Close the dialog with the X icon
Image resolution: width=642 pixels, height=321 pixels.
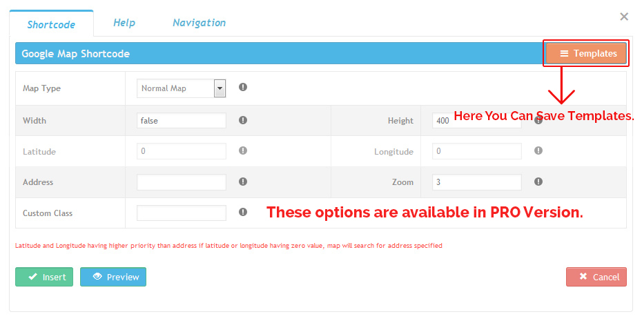[x=624, y=17]
